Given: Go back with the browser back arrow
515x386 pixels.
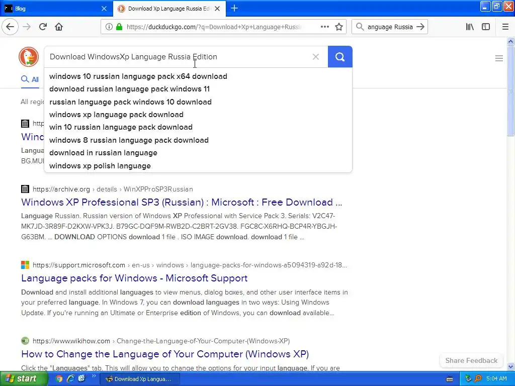Looking at the screenshot, I should tap(10, 27).
